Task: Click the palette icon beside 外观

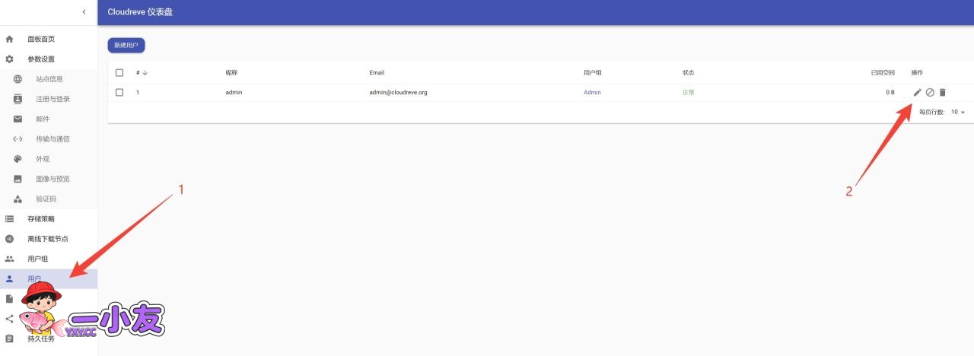Action: [18, 159]
